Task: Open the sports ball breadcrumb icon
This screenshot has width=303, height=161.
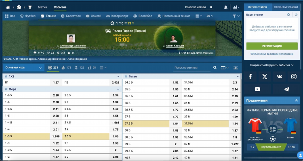Action: click(x=19, y=7)
